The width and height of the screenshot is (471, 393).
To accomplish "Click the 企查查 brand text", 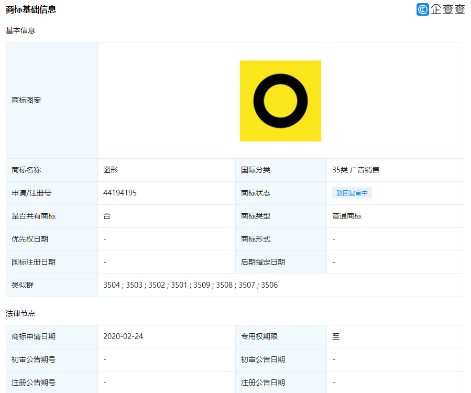I will (448, 9).
